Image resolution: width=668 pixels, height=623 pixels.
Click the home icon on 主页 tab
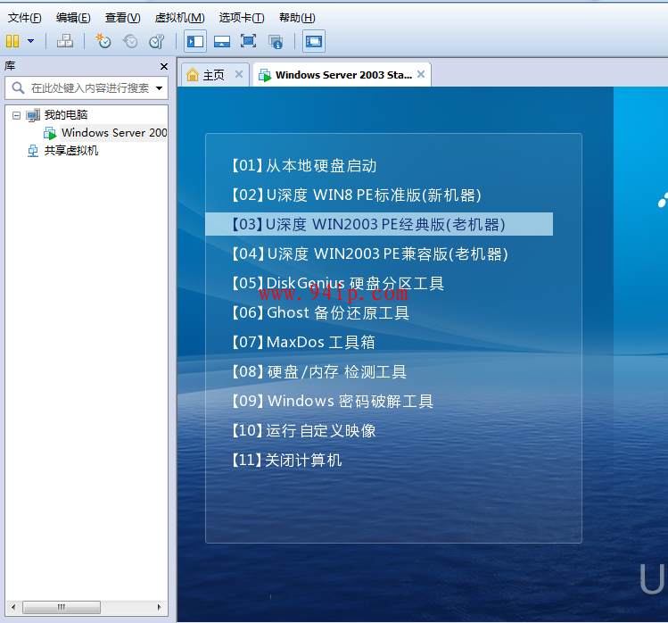pos(193,75)
